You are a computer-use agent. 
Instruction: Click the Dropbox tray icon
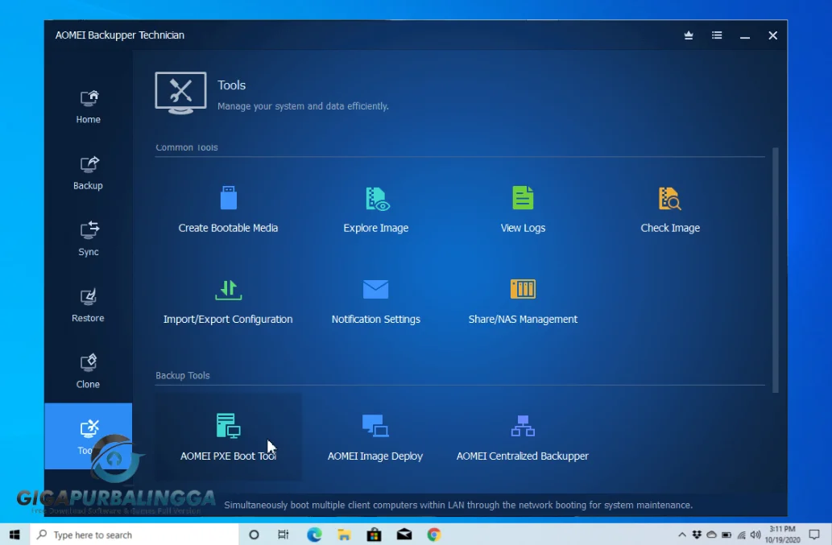click(697, 535)
